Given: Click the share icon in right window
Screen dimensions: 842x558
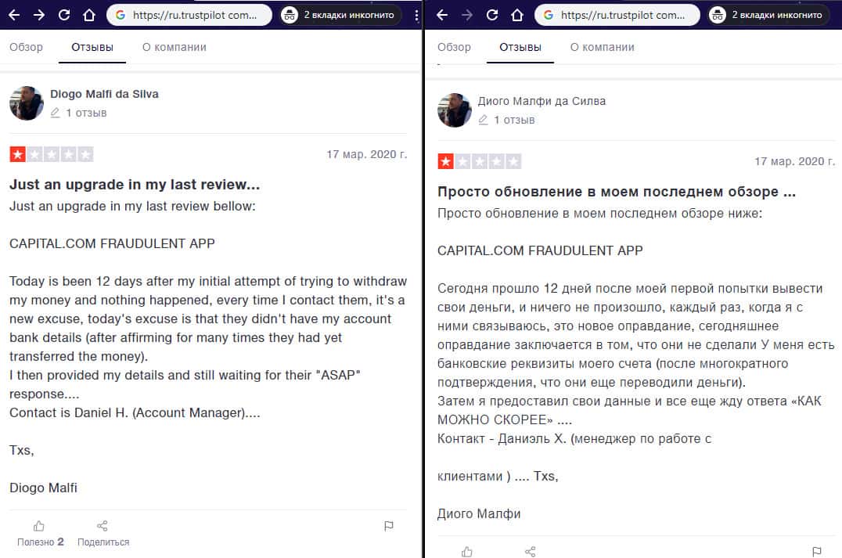Looking at the screenshot, I should (x=530, y=552).
